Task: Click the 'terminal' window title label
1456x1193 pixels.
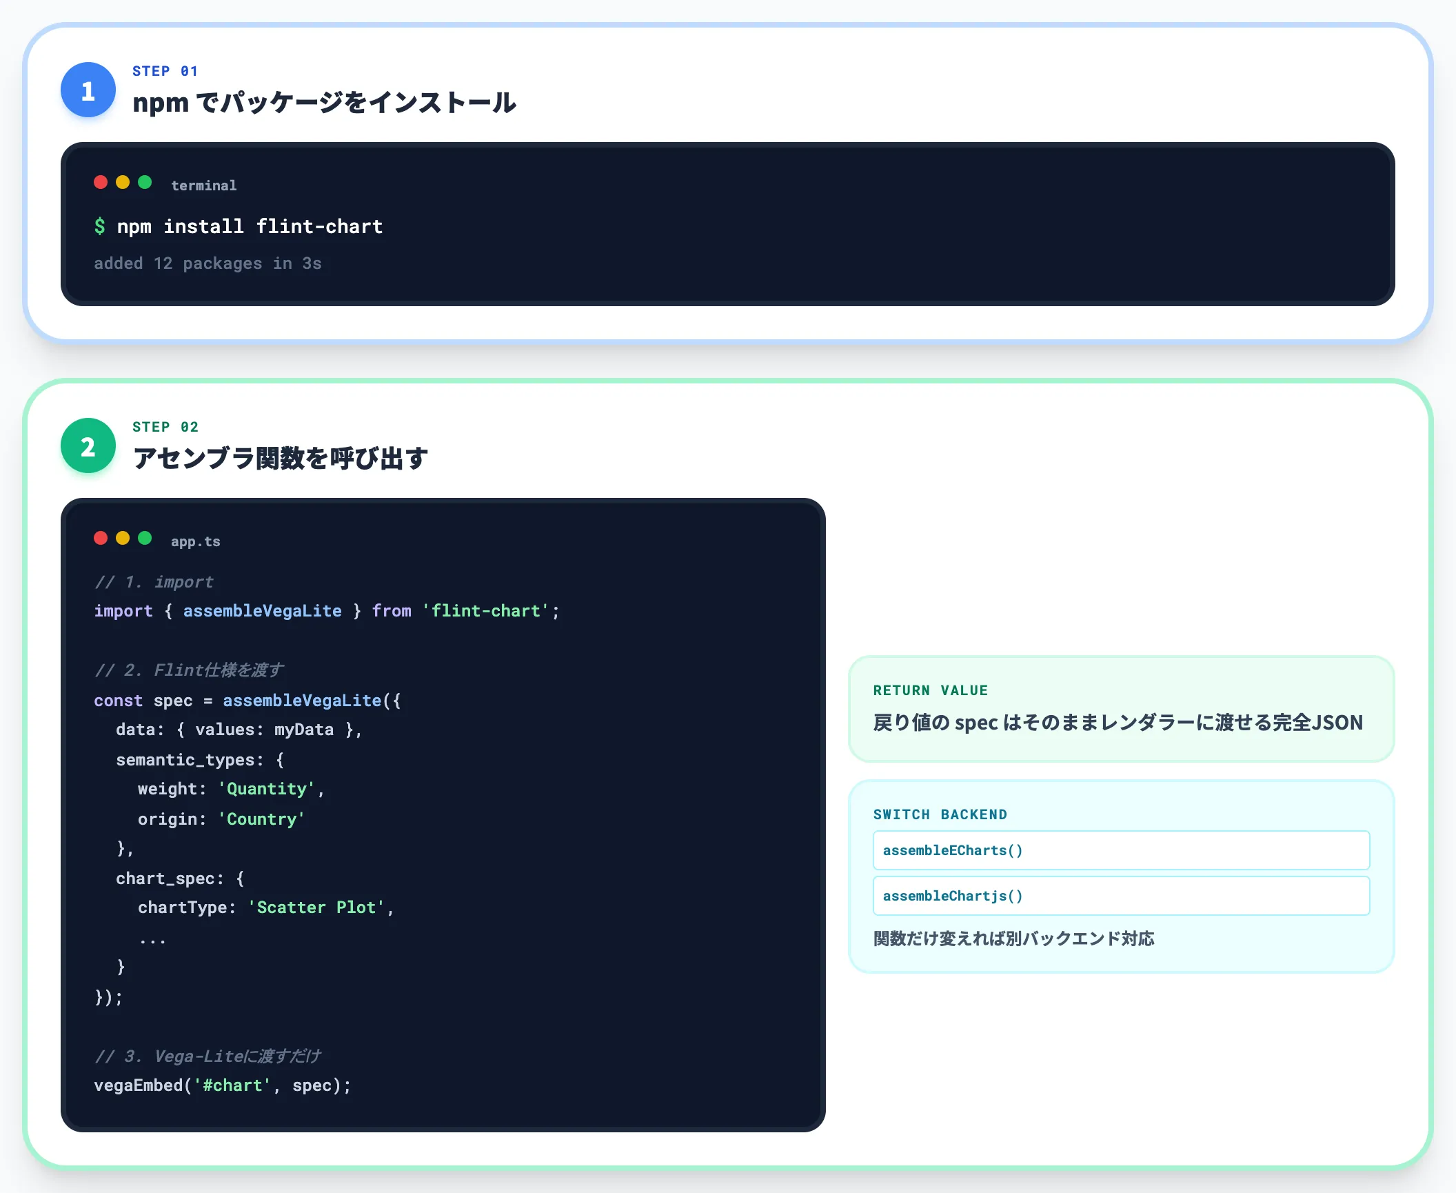Action: pos(203,186)
